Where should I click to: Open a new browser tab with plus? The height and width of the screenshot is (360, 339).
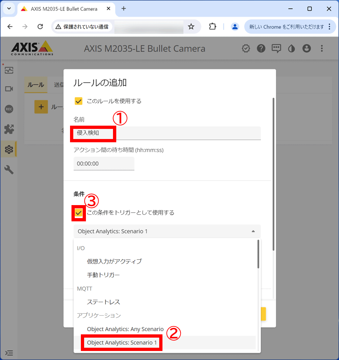coord(123,9)
